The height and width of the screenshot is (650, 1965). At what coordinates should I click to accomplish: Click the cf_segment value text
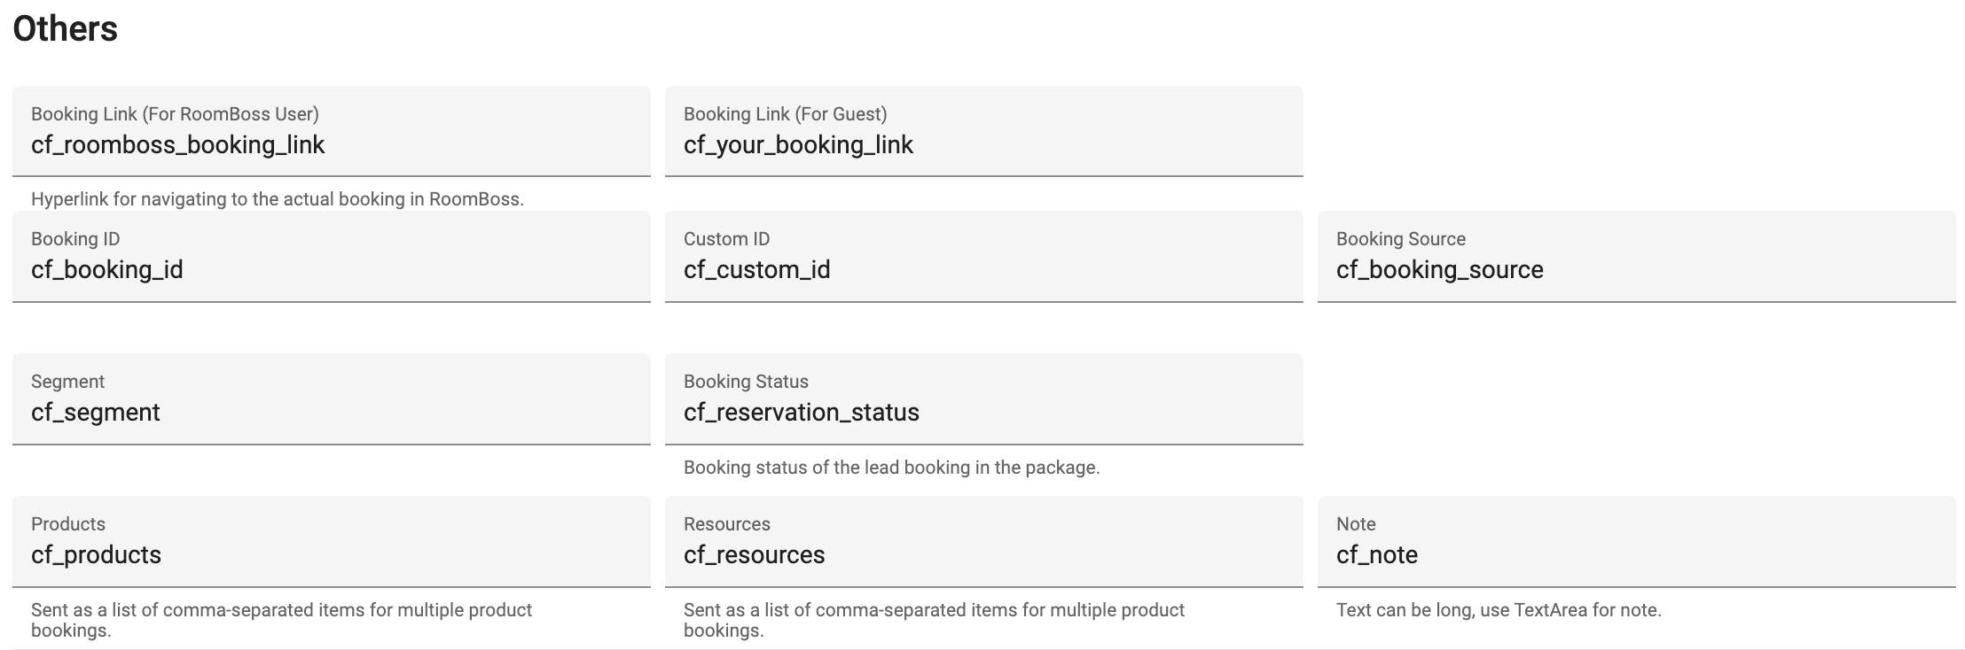96,413
